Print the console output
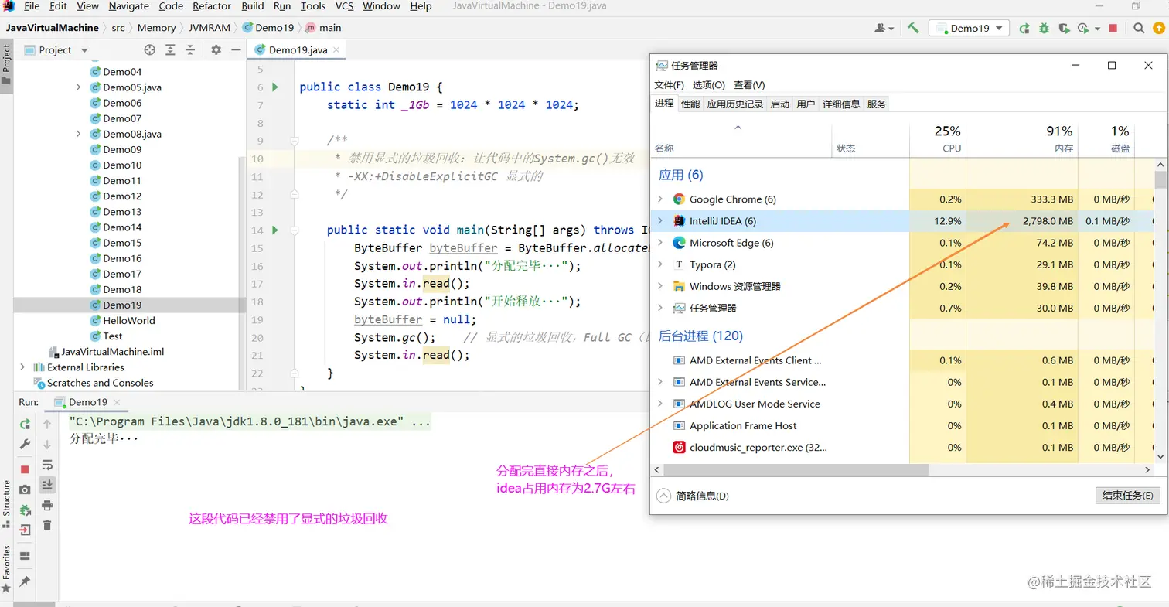The height and width of the screenshot is (607, 1169). (47, 505)
